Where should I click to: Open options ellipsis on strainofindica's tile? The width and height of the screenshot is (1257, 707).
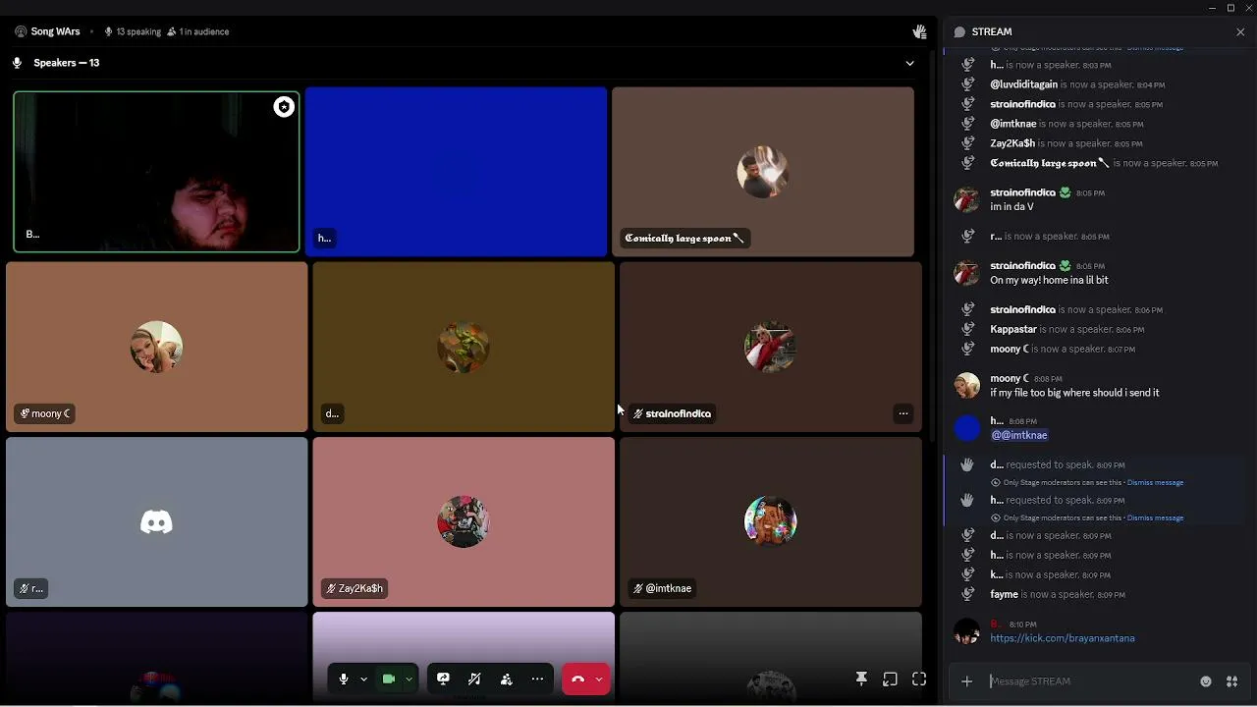point(903,413)
